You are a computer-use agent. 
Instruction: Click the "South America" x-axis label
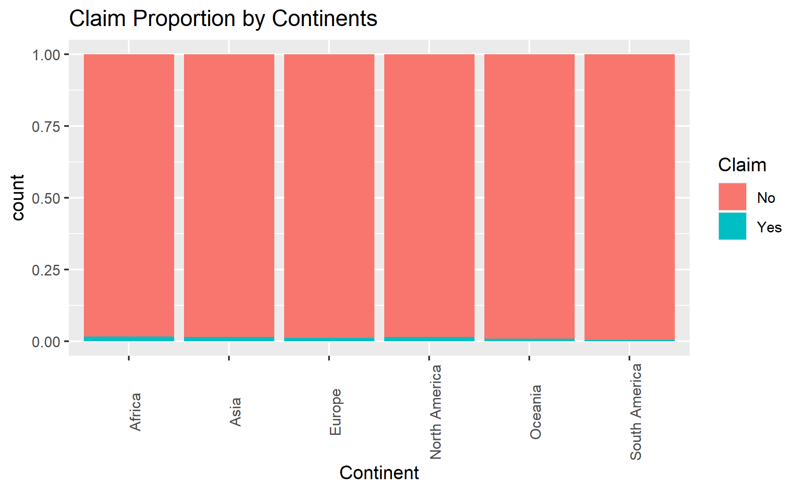636,412
